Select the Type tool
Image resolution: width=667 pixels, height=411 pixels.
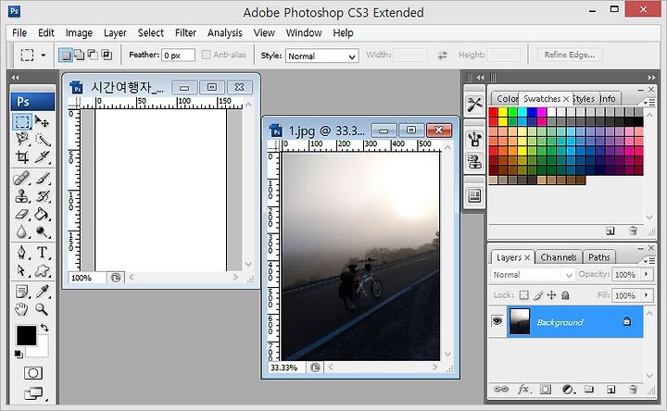[42, 252]
